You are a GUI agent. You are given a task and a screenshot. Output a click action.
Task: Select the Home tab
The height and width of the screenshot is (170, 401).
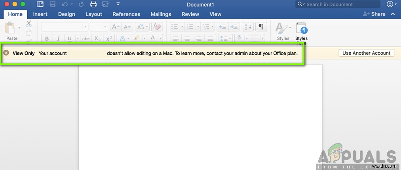click(15, 14)
